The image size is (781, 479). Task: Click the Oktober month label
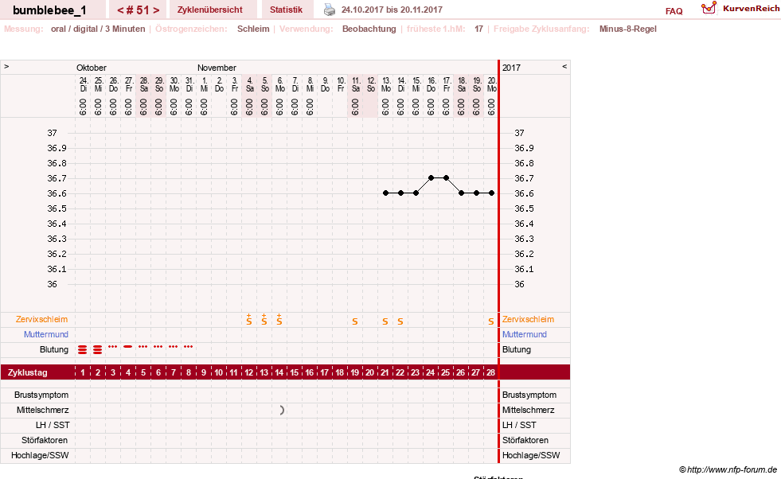click(91, 68)
